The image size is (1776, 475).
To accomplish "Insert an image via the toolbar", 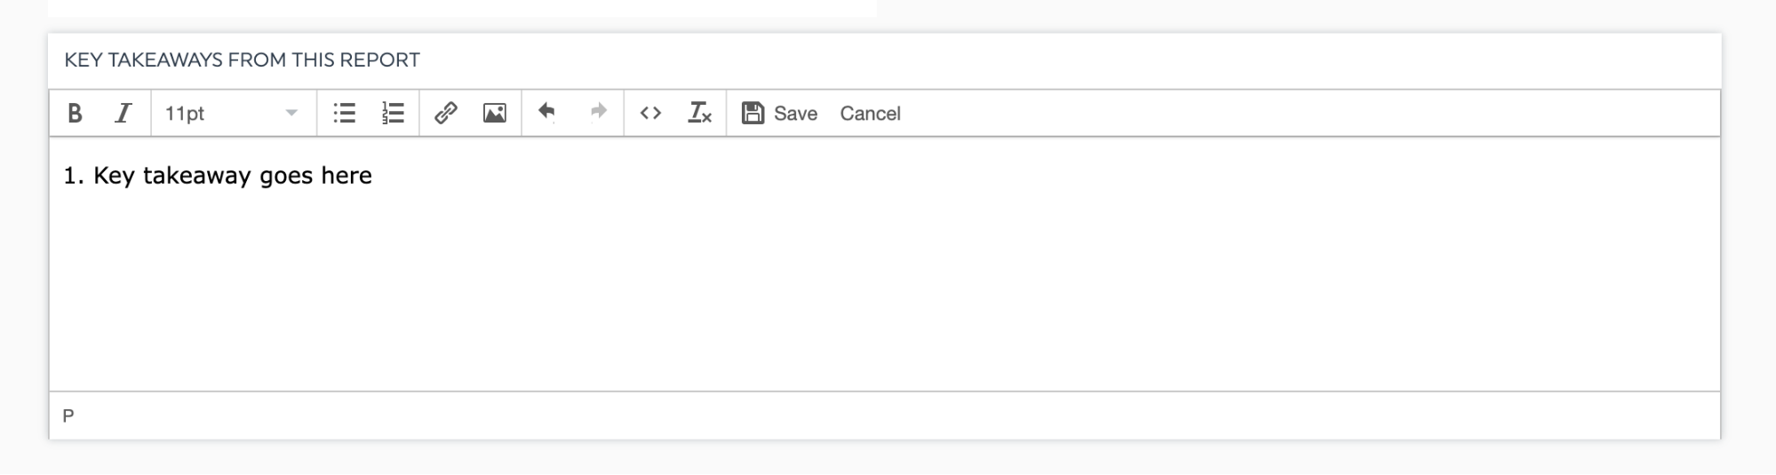I will [495, 113].
